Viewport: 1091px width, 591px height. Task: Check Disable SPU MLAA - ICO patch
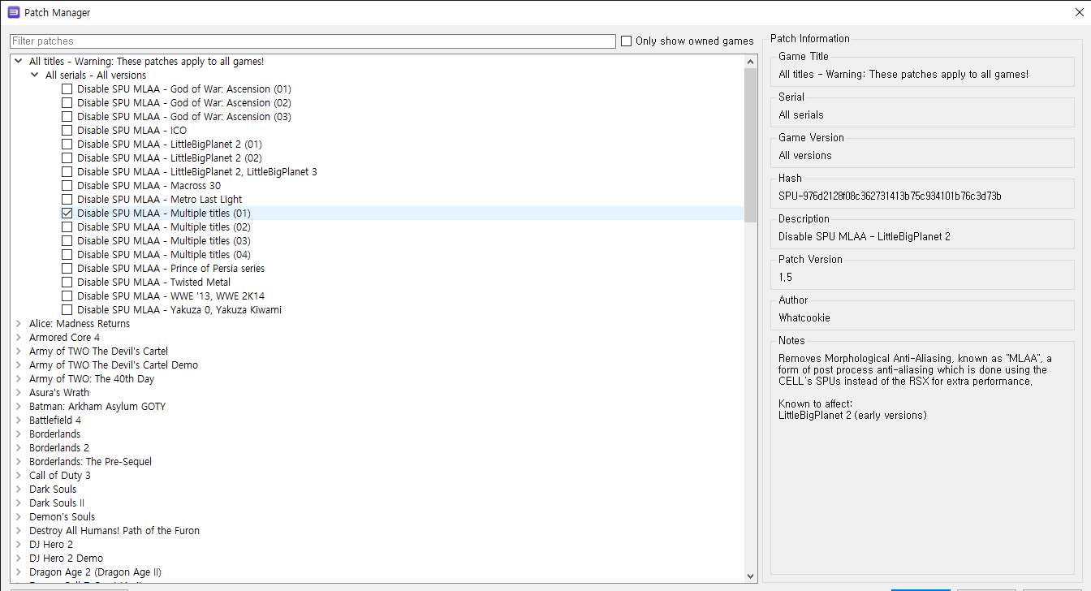67,131
